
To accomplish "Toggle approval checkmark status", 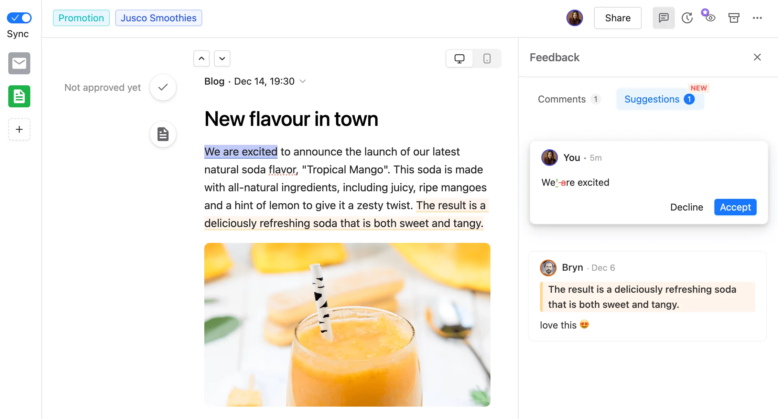I will [x=164, y=87].
